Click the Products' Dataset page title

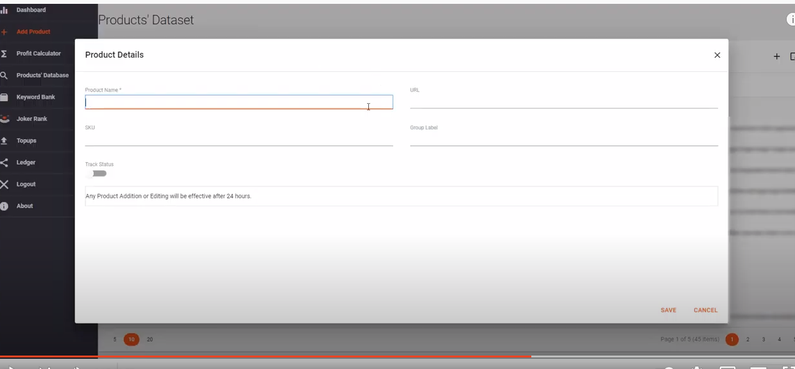(x=146, y=20)
